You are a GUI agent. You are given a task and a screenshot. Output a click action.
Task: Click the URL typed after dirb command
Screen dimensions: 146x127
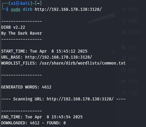coord(68,9)
